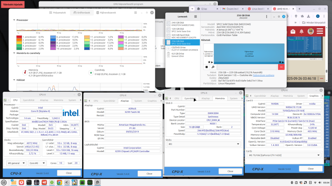The height and width of the screenshot is (186, 332).
Task: Open the Chrome three-dot menu
Action: click(324, 16)
